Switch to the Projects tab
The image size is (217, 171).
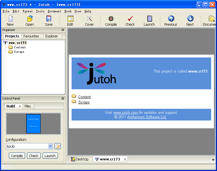pos(12,36)
